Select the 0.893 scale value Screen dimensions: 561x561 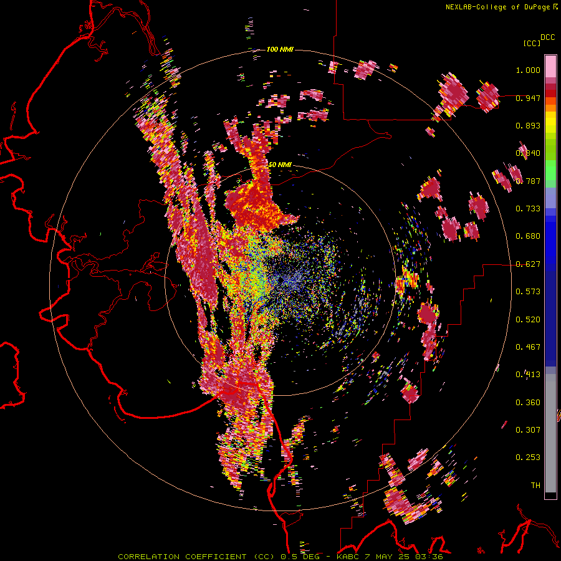tap(528, 125)
